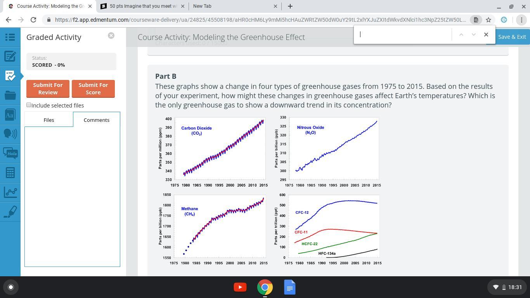Go to previous find result
The width and height of the screenshot is (530, 298).
[461, 35]
